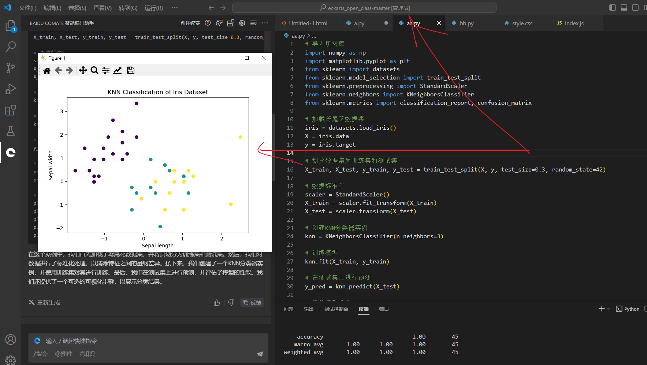Screen dimensions: 647x365
Task: Select the Python terminal entry
Action: [x=628, y=309]
